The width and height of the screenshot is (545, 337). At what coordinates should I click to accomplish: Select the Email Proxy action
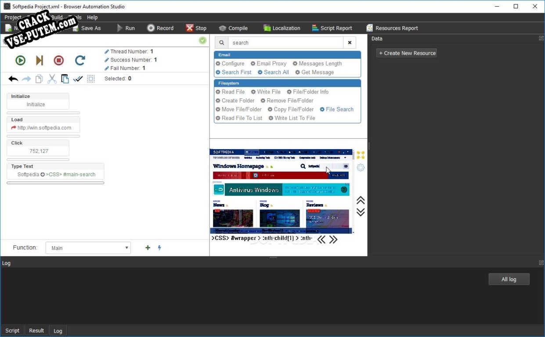pos(268,64)
